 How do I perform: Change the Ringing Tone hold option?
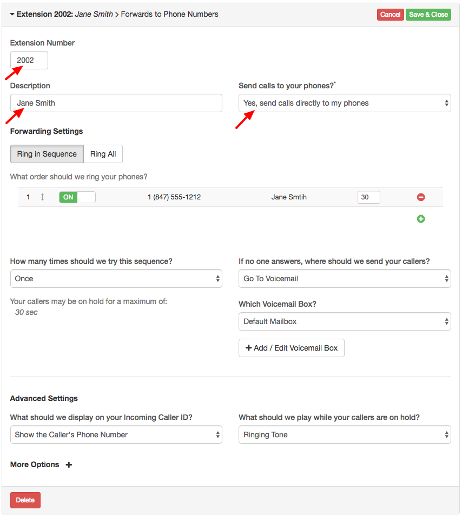tap(345, 434)
